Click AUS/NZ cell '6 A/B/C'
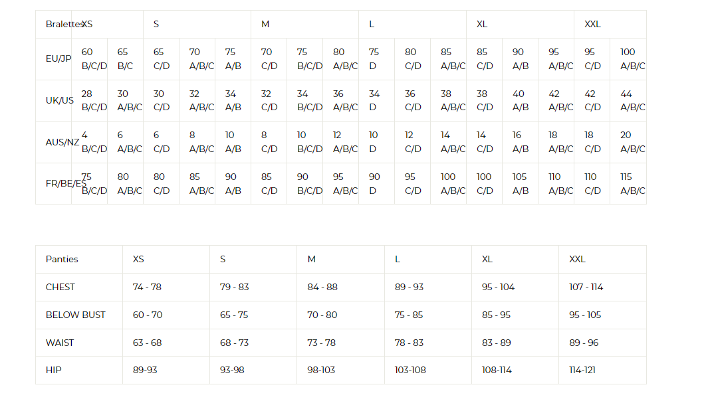Screen dimensions: 708x409 126,142
